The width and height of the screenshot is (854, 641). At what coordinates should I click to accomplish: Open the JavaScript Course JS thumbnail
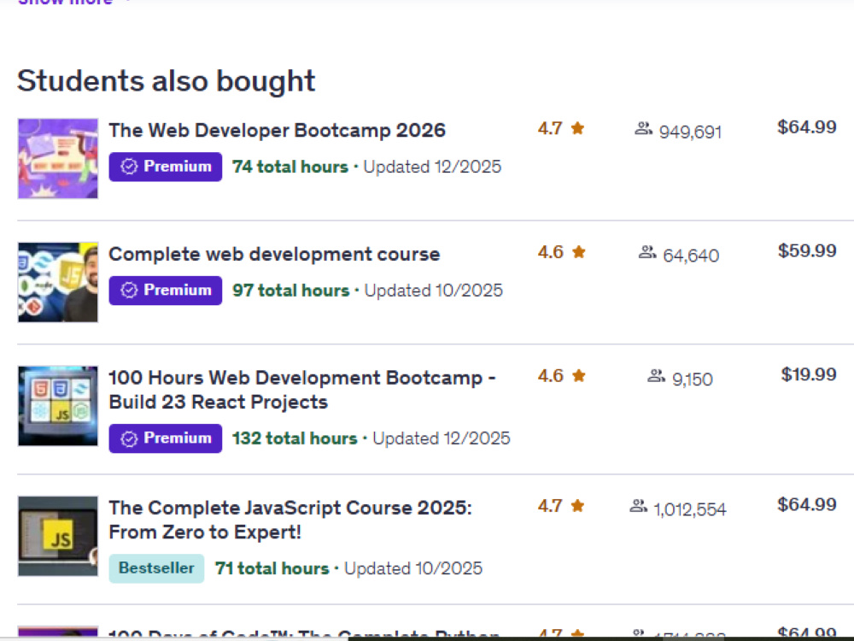click(58, 536)
